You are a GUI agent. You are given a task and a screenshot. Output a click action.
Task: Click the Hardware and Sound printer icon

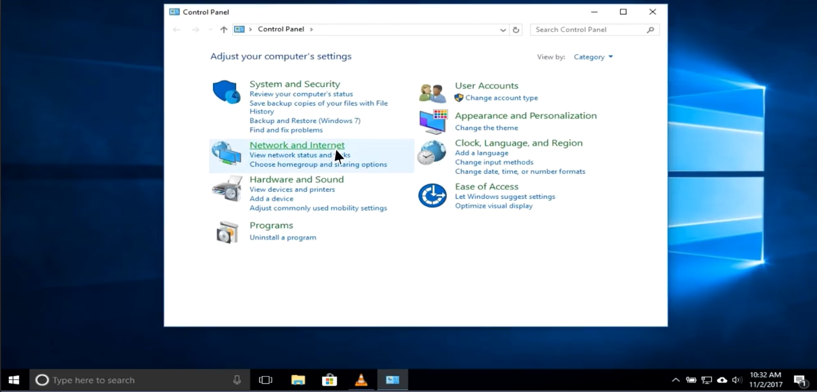click(226, 189)
